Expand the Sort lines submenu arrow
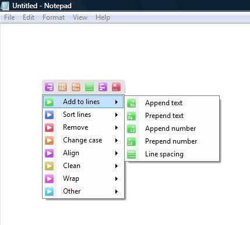Image resolution: width=250 pixels, height=225 pixels. tap(117, 115)
